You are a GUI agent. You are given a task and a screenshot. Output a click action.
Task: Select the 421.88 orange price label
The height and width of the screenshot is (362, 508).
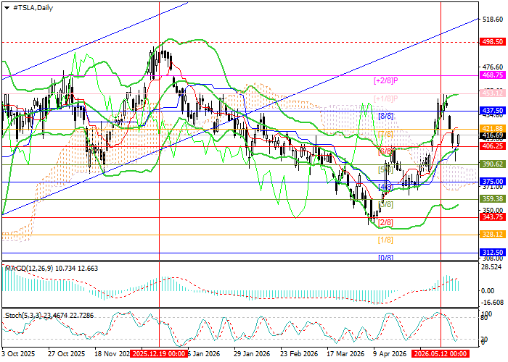(x=492, y=128)
